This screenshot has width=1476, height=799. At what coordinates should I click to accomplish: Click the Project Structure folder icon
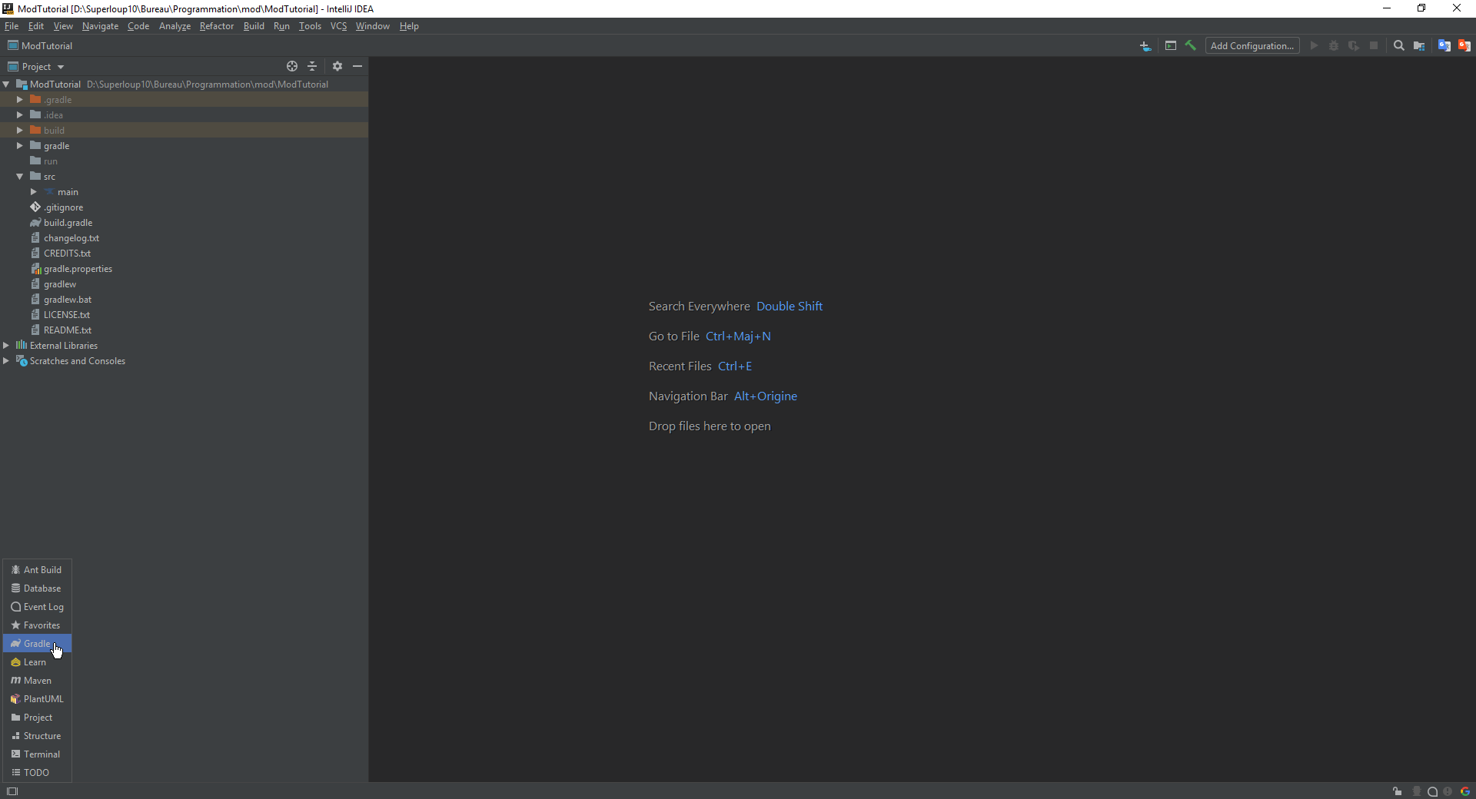click(x=1419, y=45)
